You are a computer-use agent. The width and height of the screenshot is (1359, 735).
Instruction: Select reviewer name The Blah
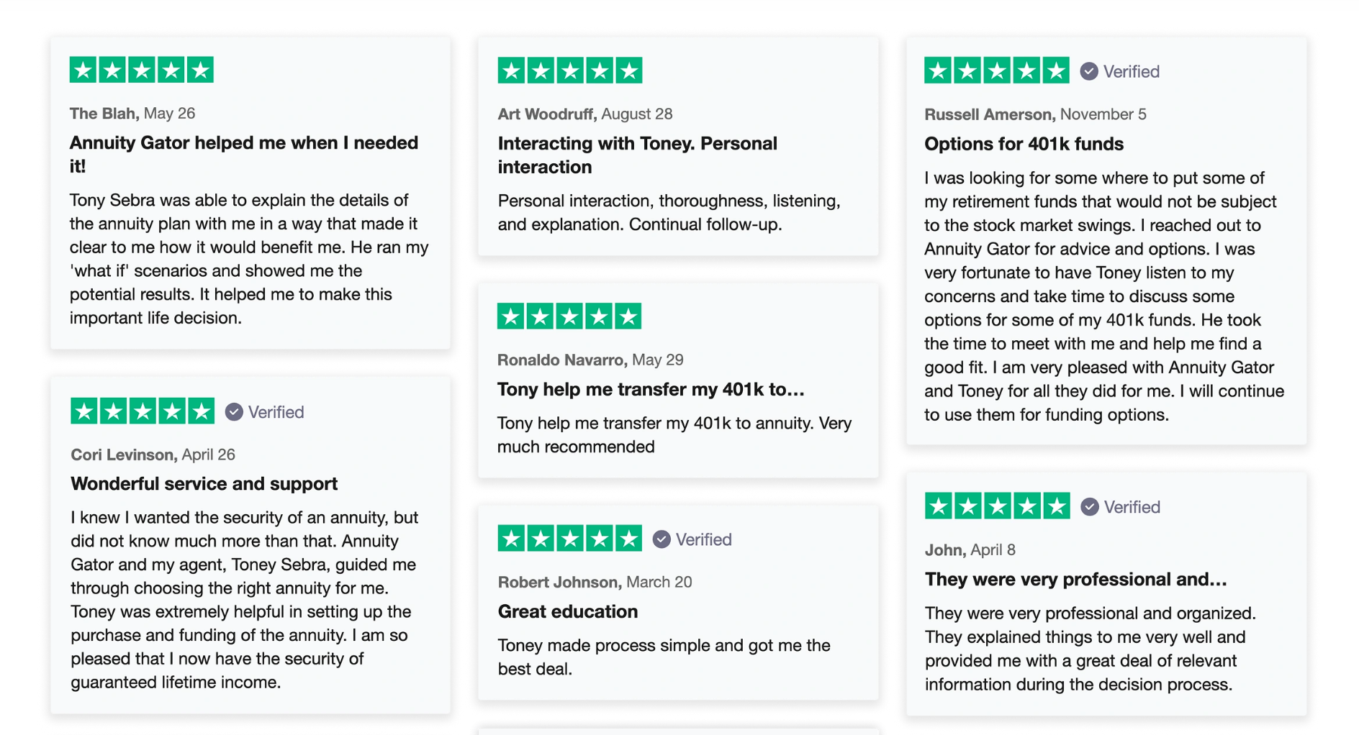(104, 113)
